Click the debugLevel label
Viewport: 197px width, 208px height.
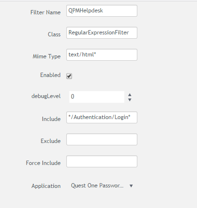tap(46, 96)
